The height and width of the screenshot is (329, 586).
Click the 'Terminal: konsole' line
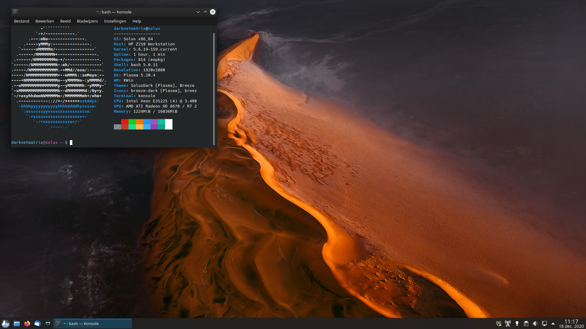pyautogui.click(x=135, y=96)
